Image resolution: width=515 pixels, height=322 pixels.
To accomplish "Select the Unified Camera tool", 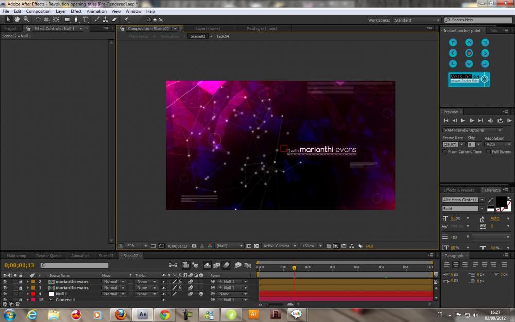I will coord(47,20).
